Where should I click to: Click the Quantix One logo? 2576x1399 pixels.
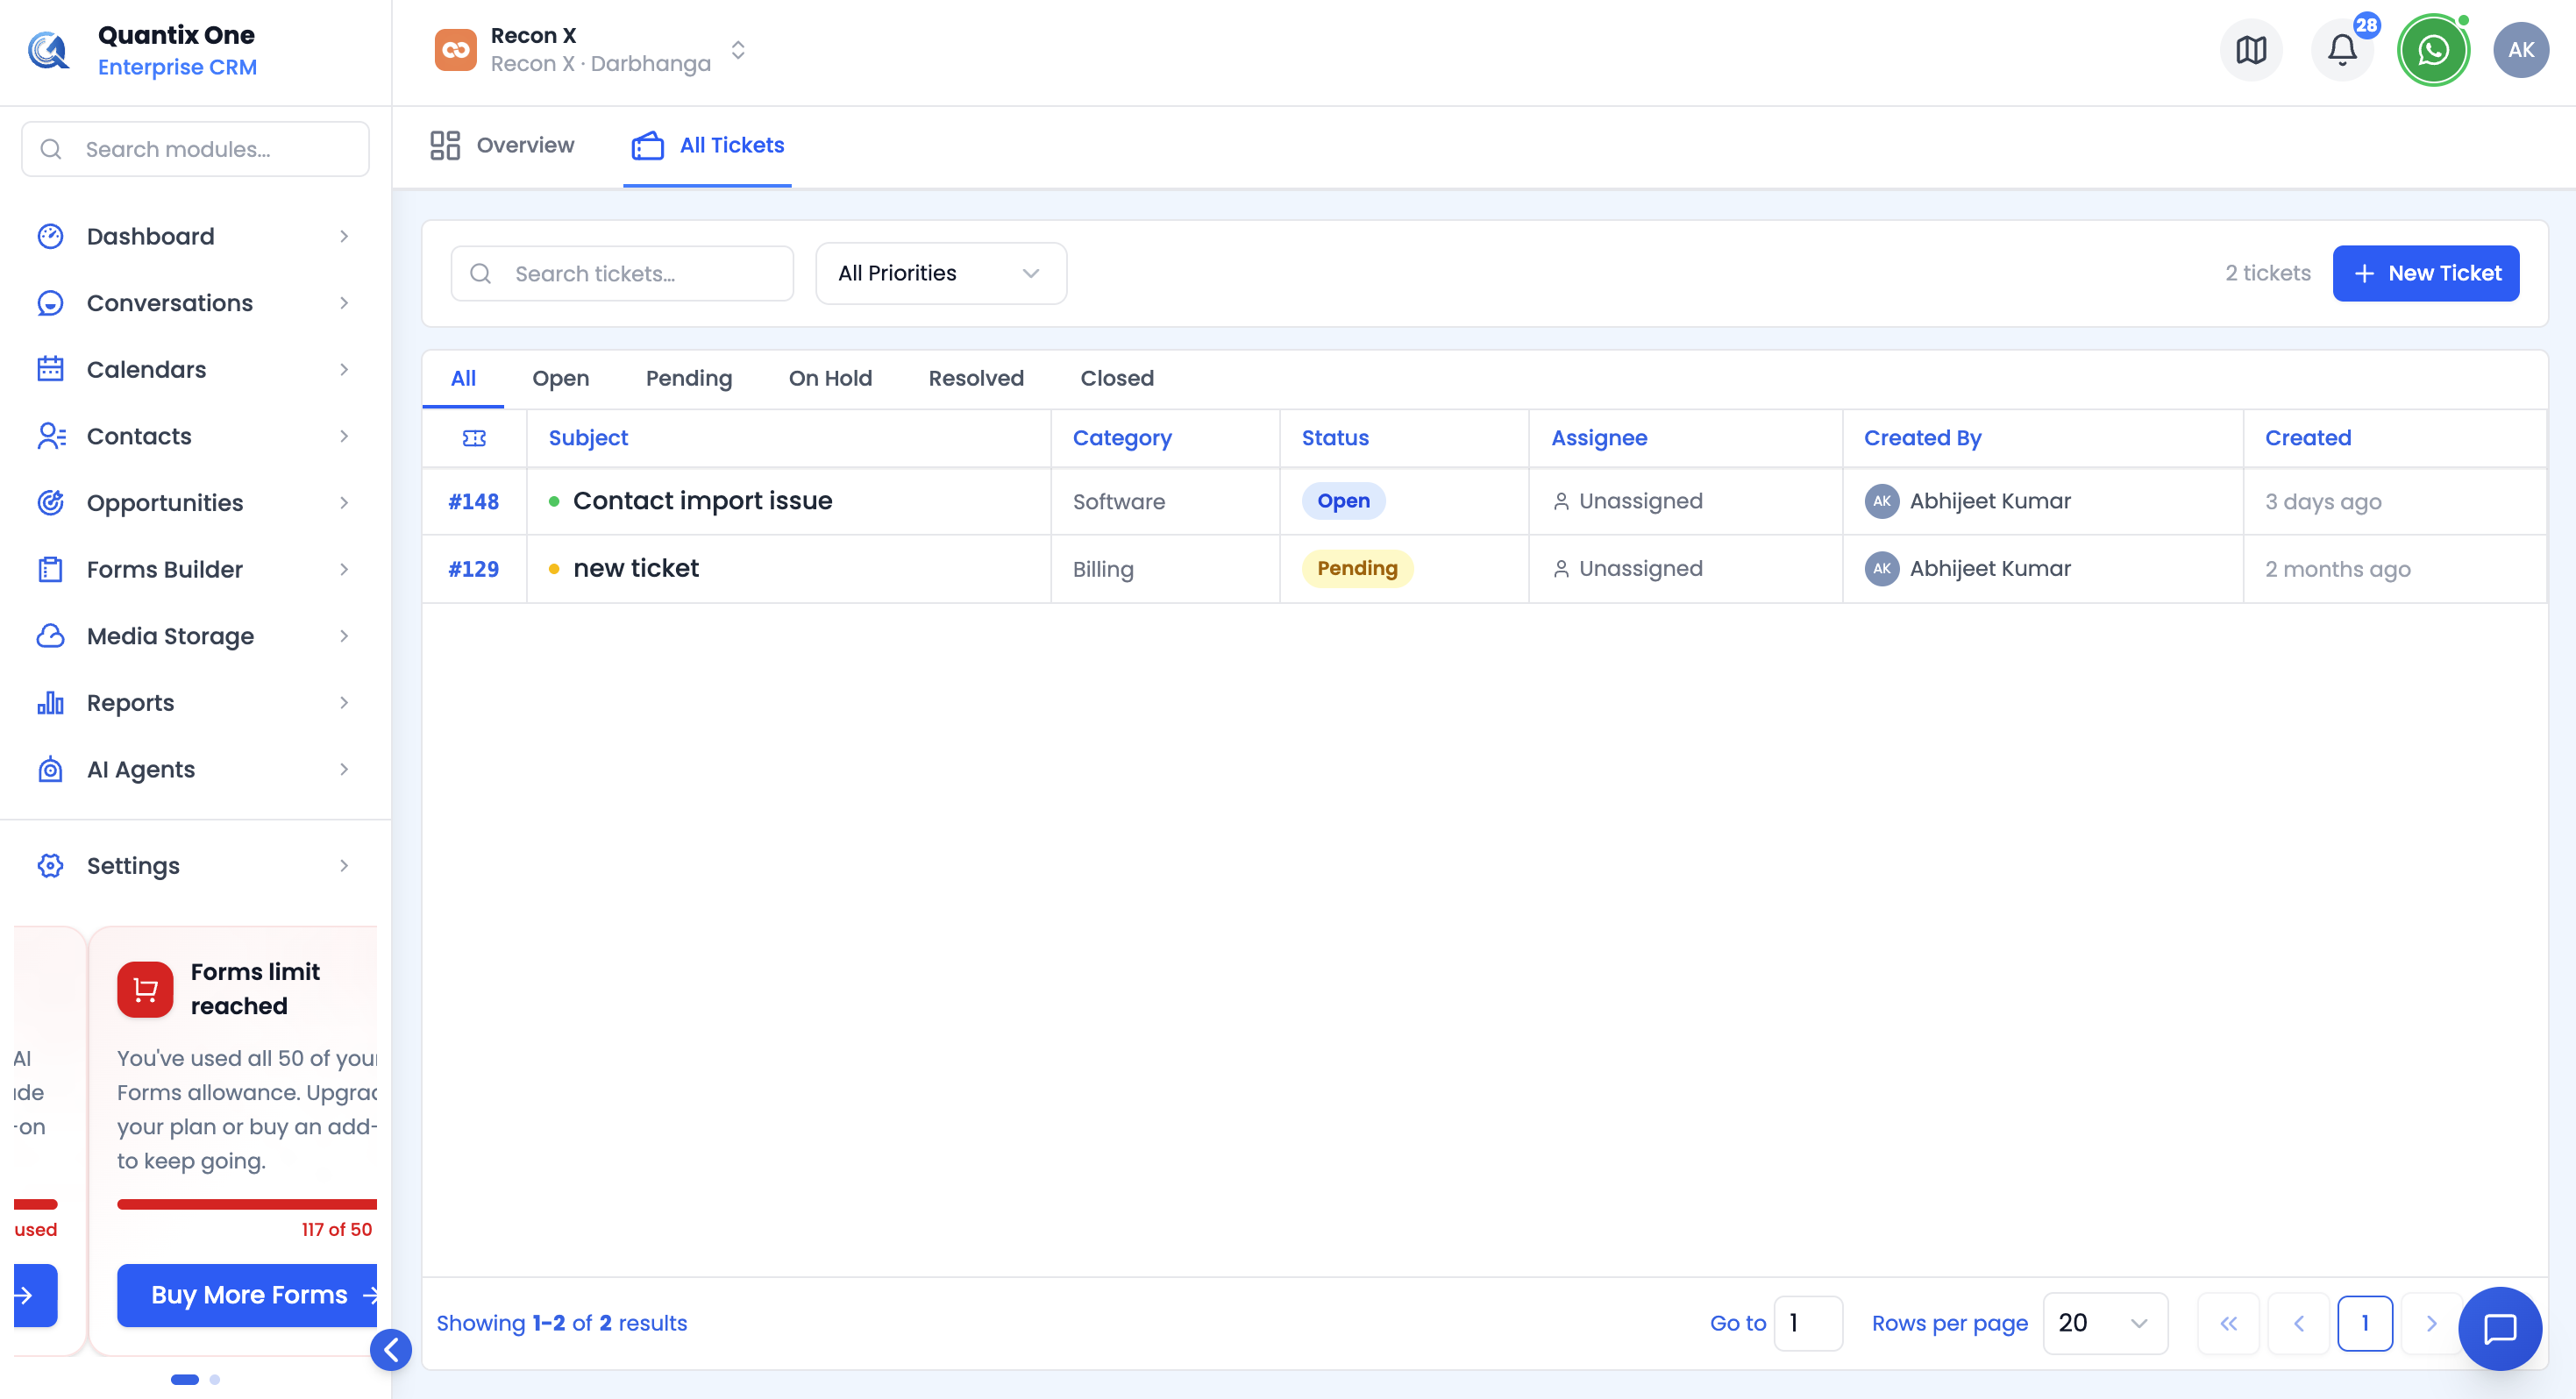point(48,50)
